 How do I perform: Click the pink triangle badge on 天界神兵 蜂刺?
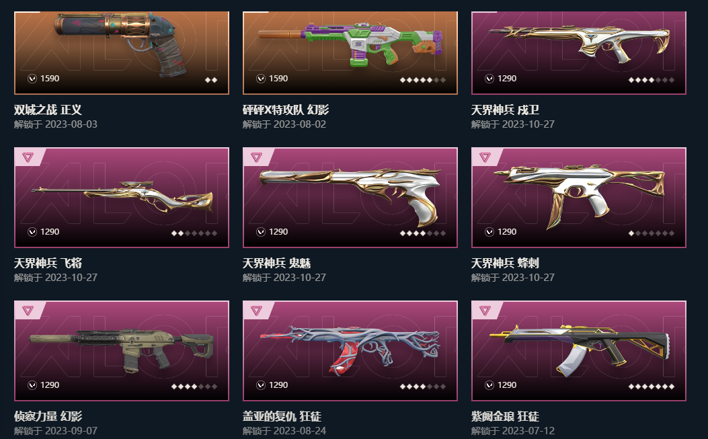point(485,157)
